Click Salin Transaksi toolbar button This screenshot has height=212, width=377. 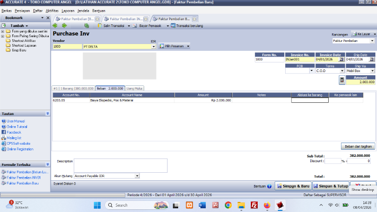[x=111, y=26]
